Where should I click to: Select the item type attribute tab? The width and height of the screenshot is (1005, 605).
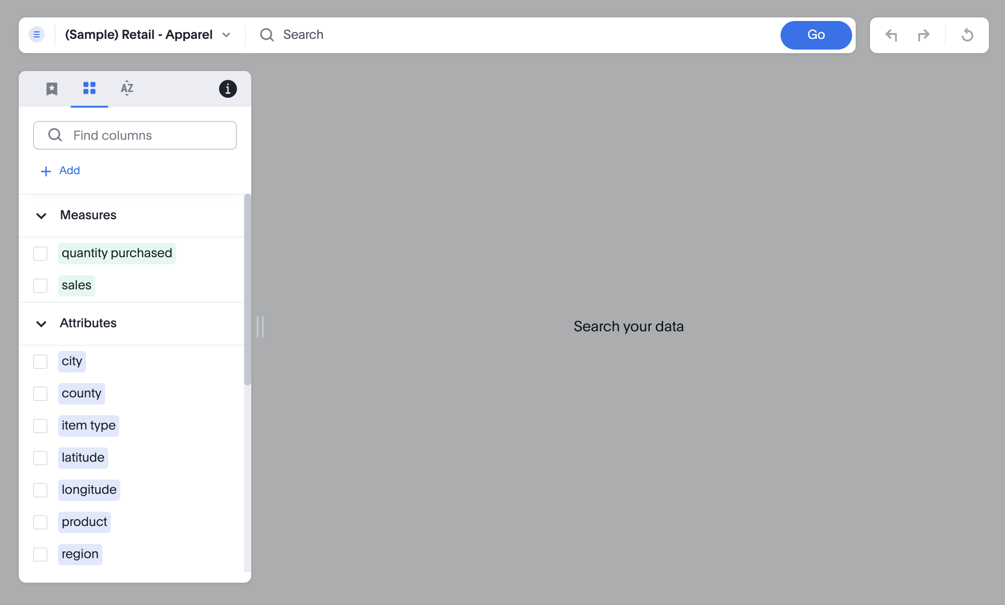coord(89,425)
